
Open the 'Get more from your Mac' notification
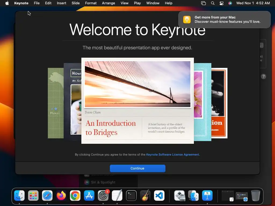pos(225,19)
